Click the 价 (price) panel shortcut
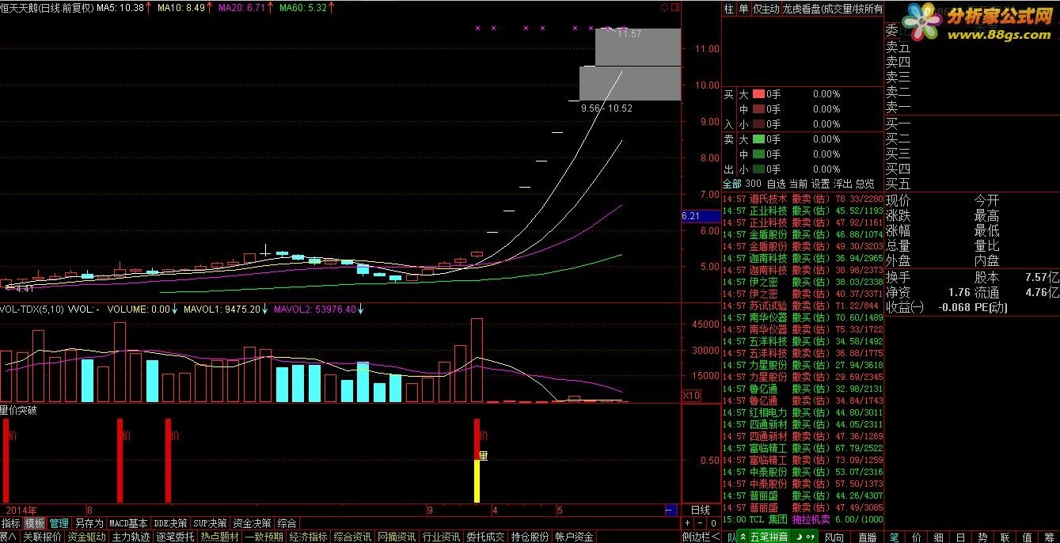This screenshot has width=1060, height=543. coord(916,537)
